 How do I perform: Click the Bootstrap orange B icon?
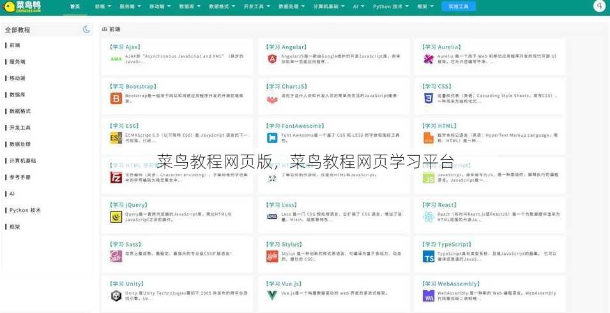[116, 98]
